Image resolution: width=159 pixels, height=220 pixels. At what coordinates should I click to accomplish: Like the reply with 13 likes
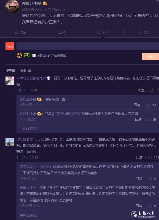coord(151,105)
